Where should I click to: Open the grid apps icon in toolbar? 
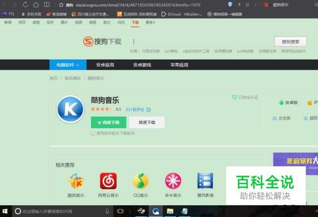247,4
